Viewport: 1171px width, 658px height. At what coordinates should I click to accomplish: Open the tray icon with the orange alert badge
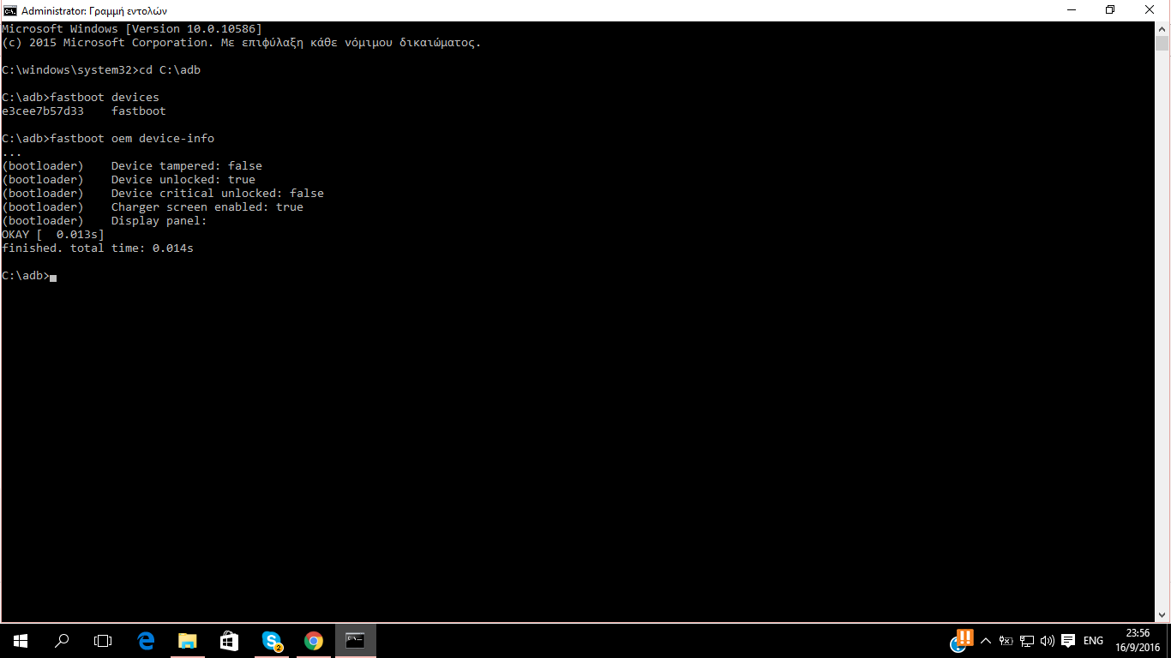coord(961,640)
